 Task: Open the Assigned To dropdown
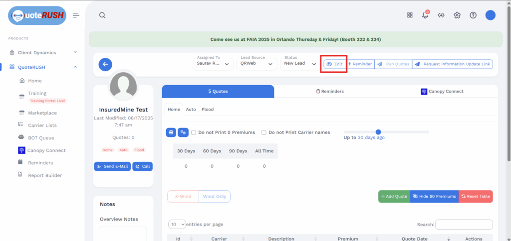213,64
